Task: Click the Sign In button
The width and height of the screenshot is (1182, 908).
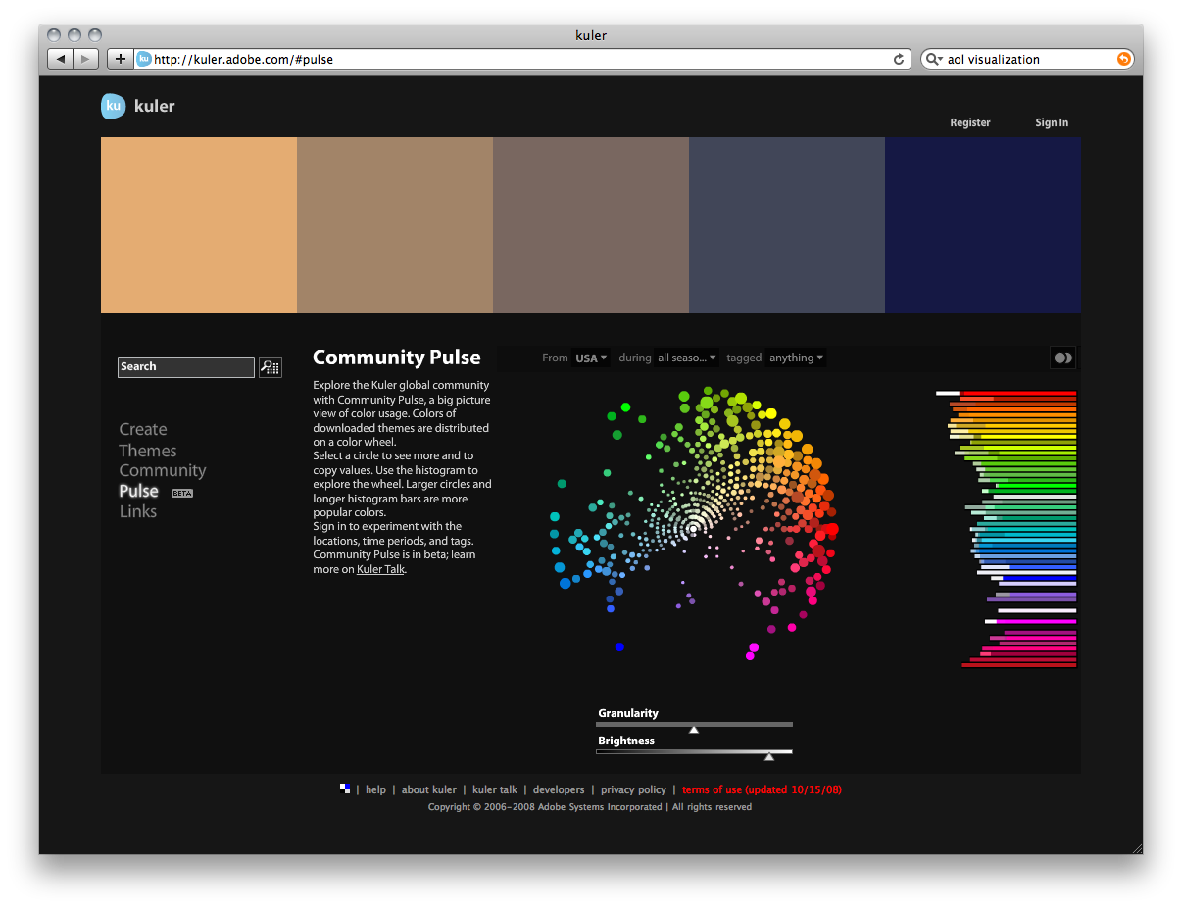Action: pyautogui.click(x=1052, y=122)
